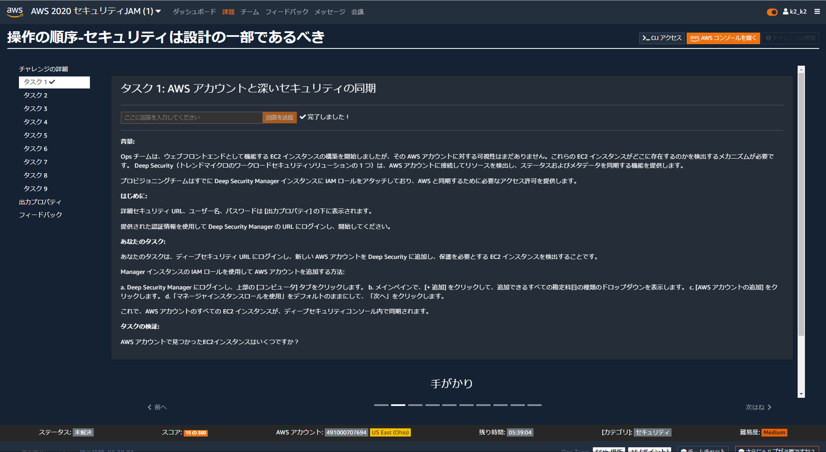Select タスク 7 in the sidebar
Viewport: 826px width, 452px height.
point(35,162)
